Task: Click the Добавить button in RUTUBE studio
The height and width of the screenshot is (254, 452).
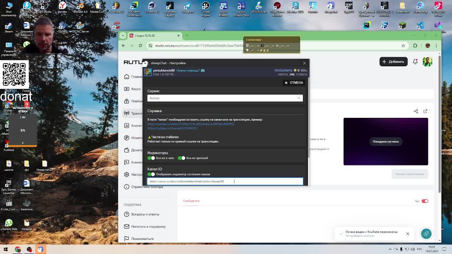Action: click(393, 62)
